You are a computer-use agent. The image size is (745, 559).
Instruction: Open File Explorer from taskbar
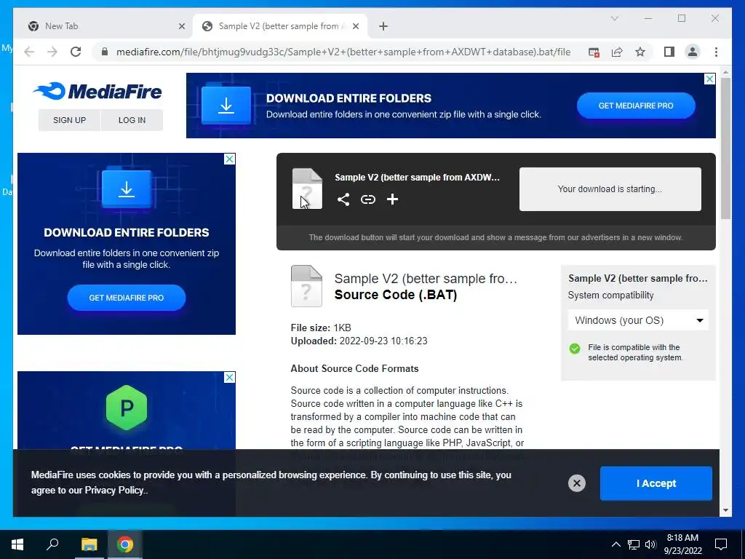[x=89, y=544]
